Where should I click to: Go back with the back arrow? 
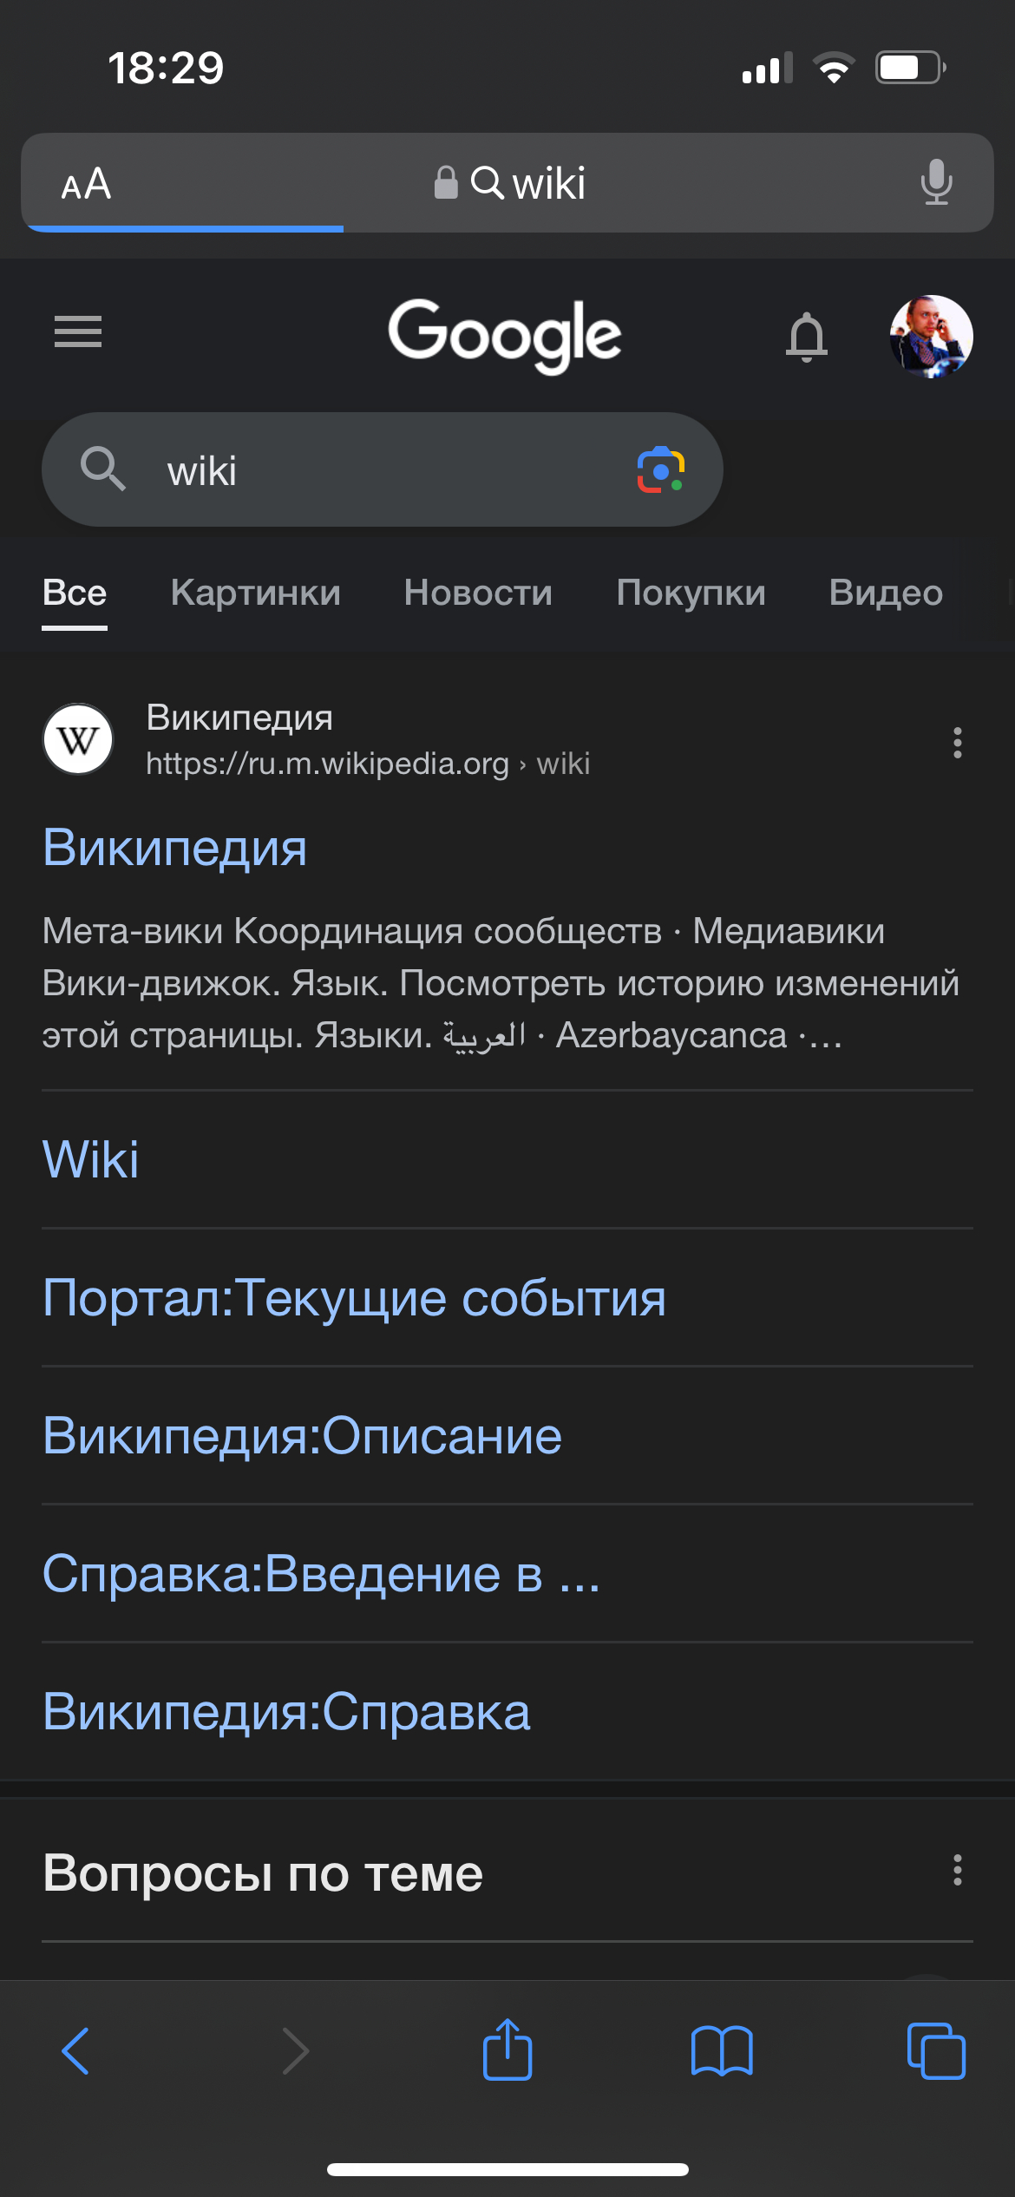(75, 2051)
